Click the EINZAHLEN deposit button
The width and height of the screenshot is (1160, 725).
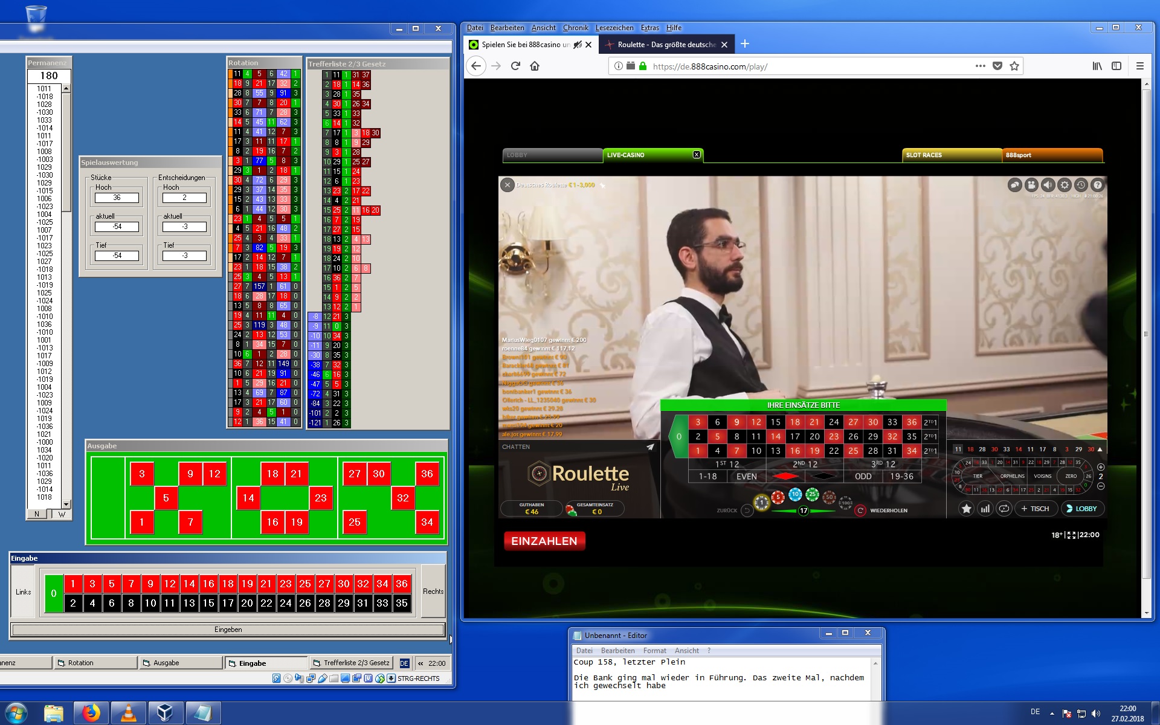coord(544,541)
